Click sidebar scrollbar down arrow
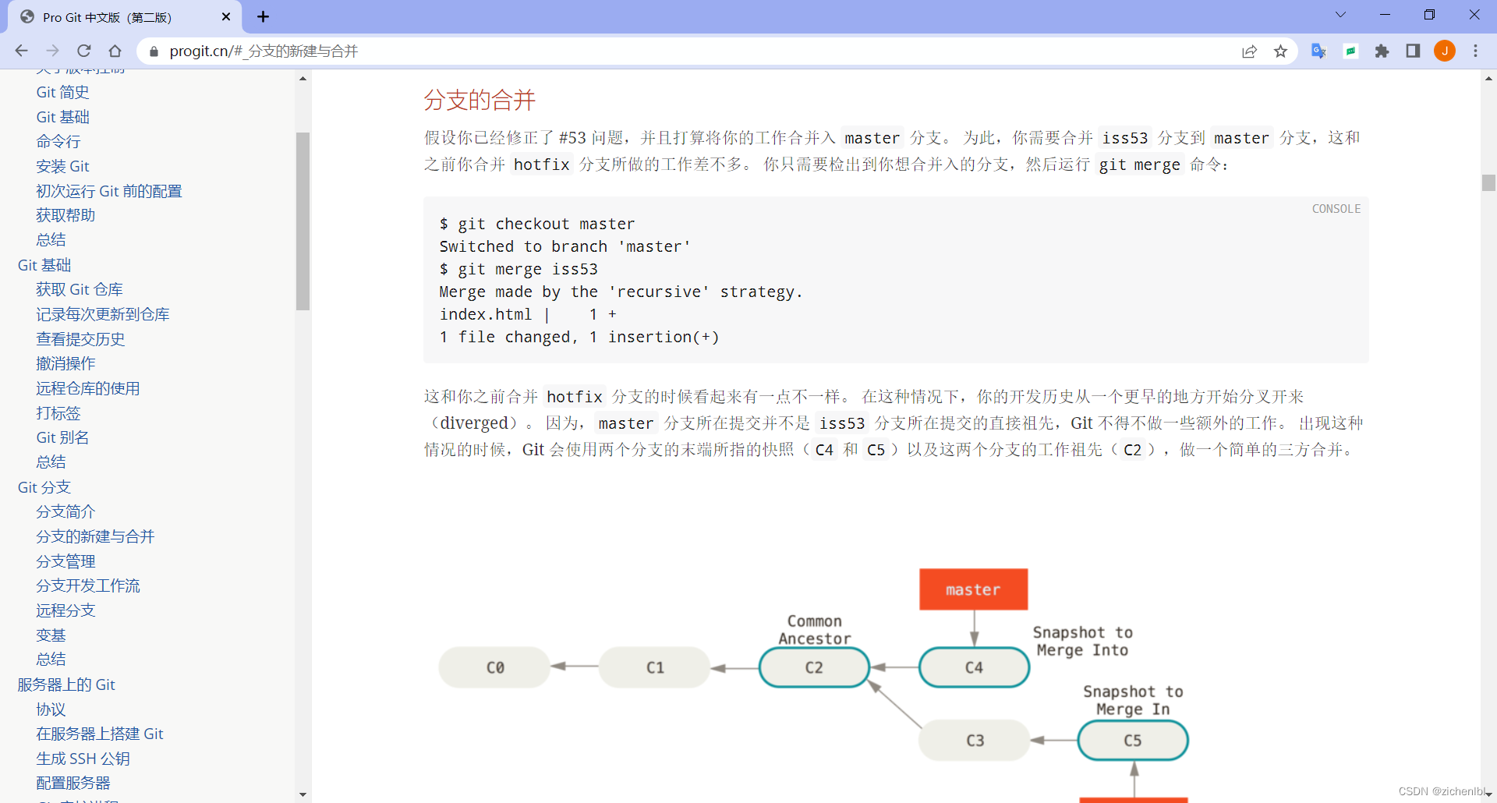The height and width of the screenshot is (803, 1497). click(x=303, y=794)
